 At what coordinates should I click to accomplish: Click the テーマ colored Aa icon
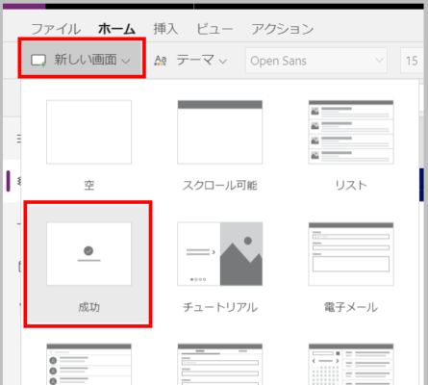(x=161, y=61)
